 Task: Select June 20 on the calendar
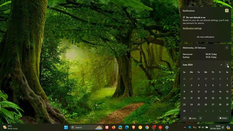point(213,98)
